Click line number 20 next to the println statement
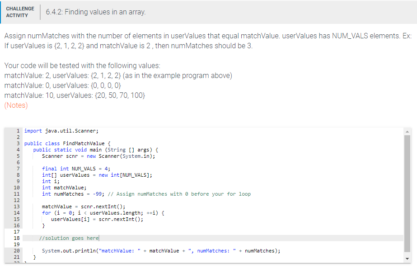This screenshot has width=417, height=266. coord(17,250)
